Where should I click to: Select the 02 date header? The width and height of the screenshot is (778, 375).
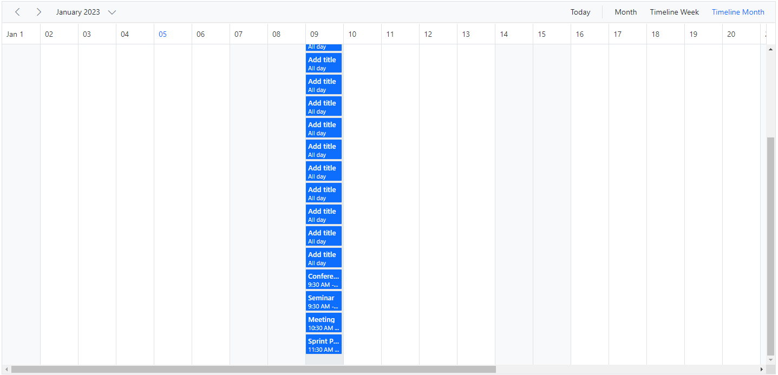59,34
